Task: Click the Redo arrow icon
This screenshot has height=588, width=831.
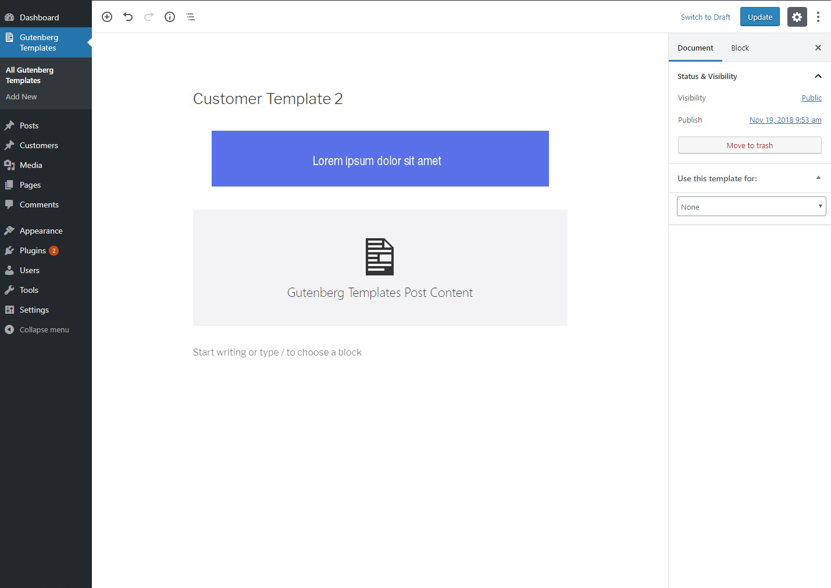Action: point(149,17)
